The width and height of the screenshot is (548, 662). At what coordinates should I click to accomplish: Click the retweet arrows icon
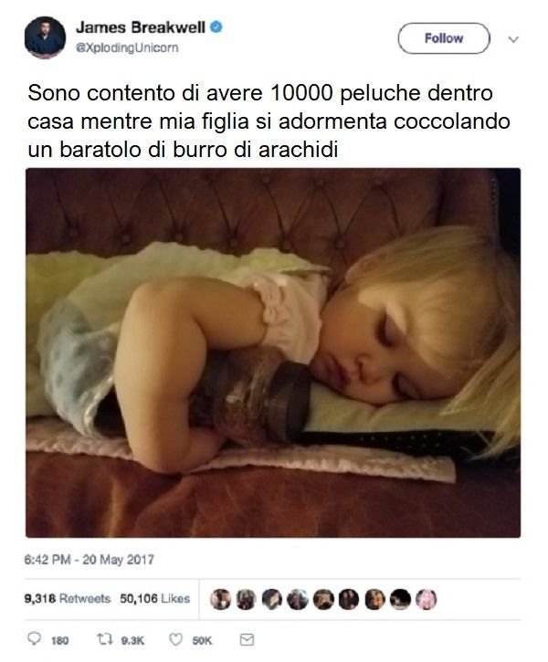(104, 639)
